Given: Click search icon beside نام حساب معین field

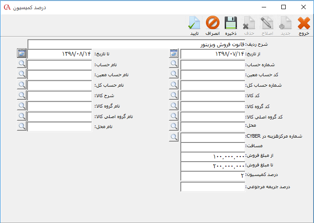Looking at the screenshot, I should click(22, 74).
